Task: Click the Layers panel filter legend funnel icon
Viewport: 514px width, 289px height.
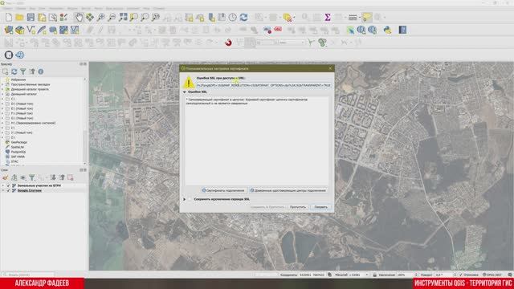Action: click(x=32, y=177)
